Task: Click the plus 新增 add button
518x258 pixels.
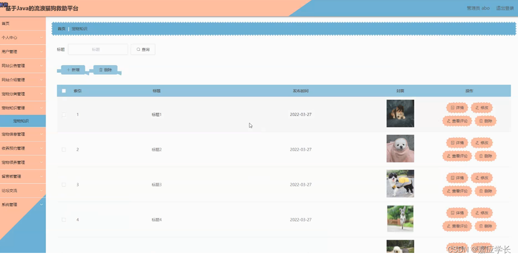Action: [x=73, y=70]
